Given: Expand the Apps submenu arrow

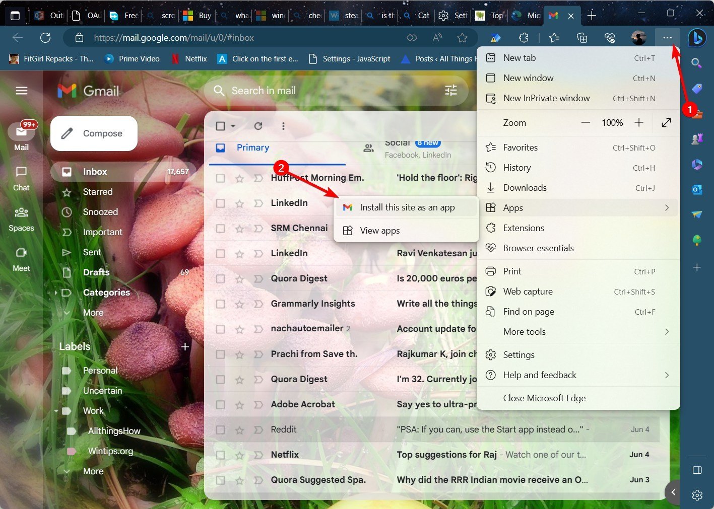Looking at the screenshot, I should 667,207.
